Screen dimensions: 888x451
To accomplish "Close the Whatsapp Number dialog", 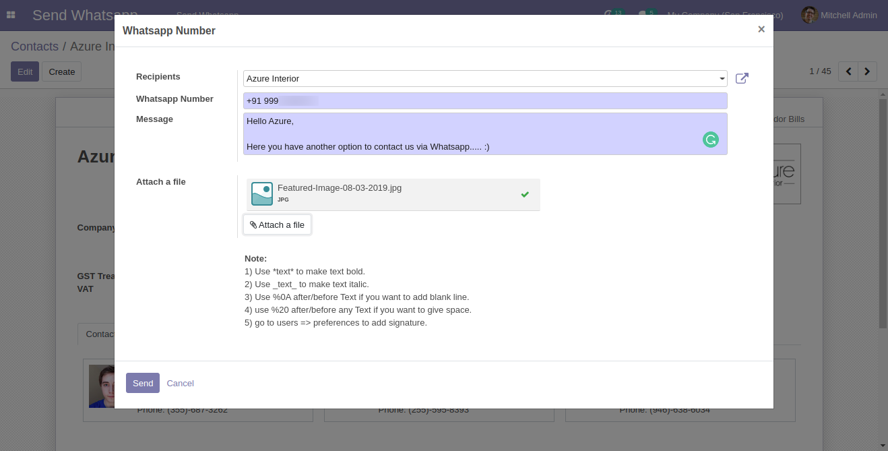I will [x=761, y=29].
